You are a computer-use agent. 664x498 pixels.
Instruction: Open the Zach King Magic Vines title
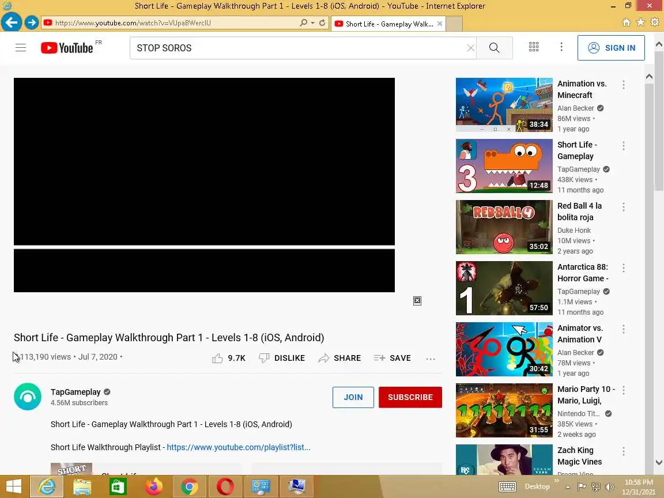pyautogui.click(x=579, y=456)
